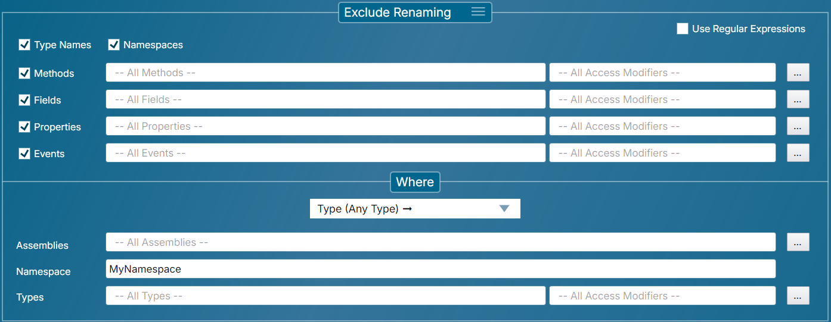The height and width of the screenshot is (322, 831).
Task: Uncheck the Events checkbox
Action: (x=24, y=154)
